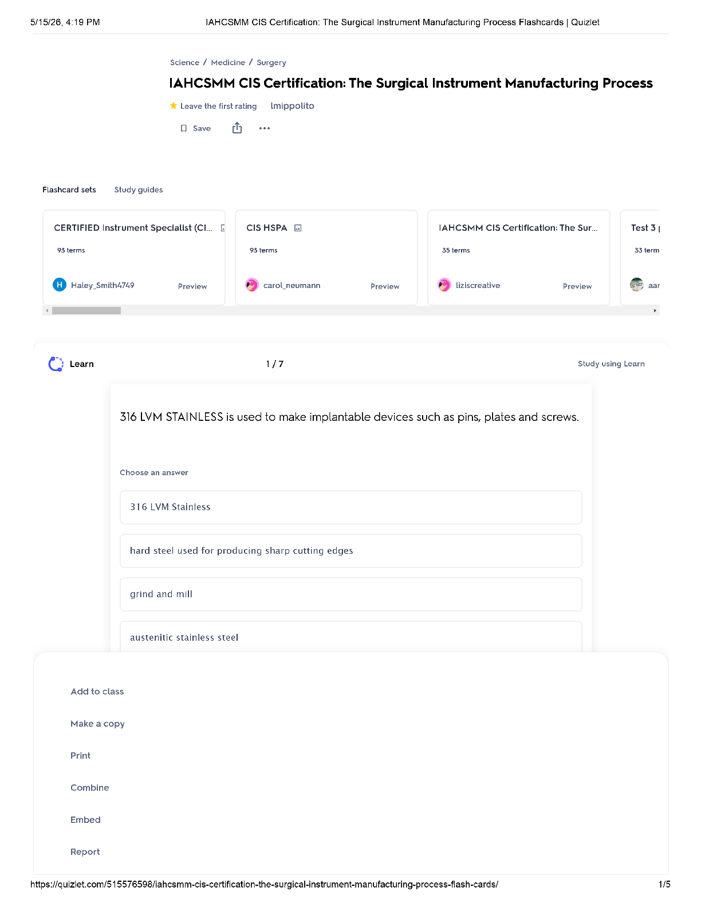Click carol_neumann avatar icon
The image size is (701, 907).
[x=252, y=285]
